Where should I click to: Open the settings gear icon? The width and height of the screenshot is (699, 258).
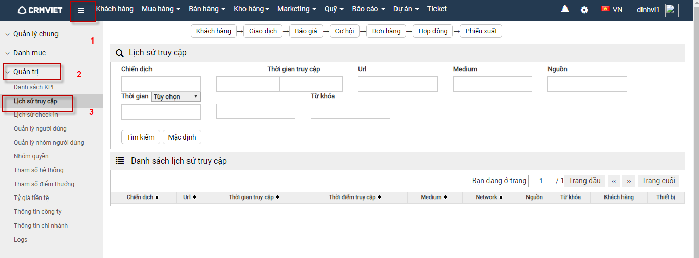[x=584, y=10]
